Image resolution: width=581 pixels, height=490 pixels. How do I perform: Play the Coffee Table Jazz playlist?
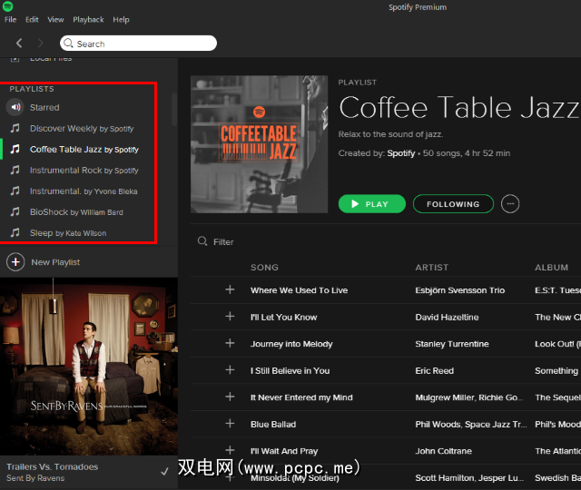tap(372, 204)
